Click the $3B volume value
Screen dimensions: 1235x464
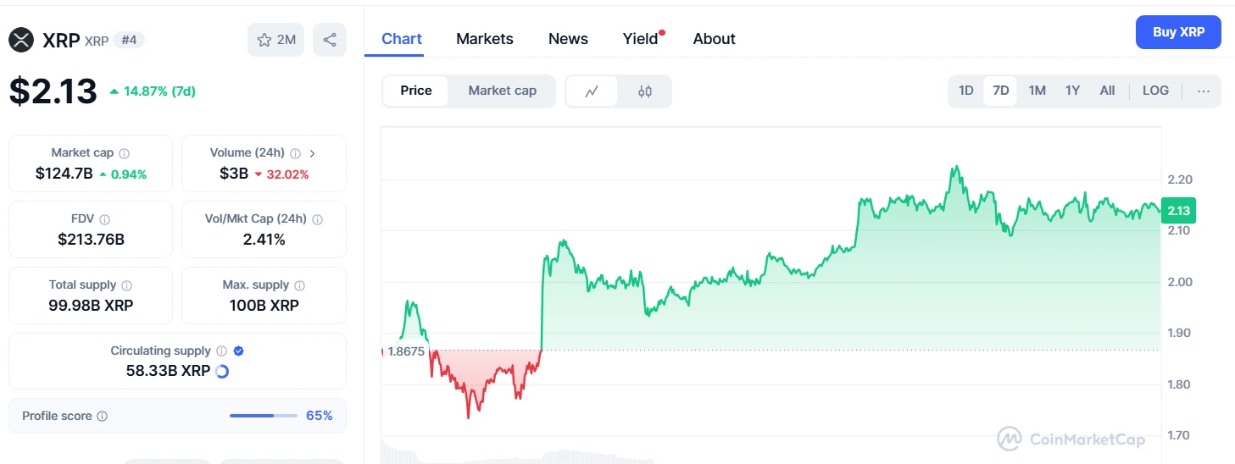[x=234, y=174]
